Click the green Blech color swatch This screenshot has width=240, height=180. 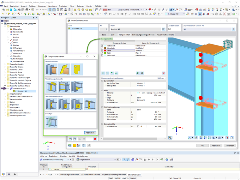pyautogui.click(x=105, y=53)
